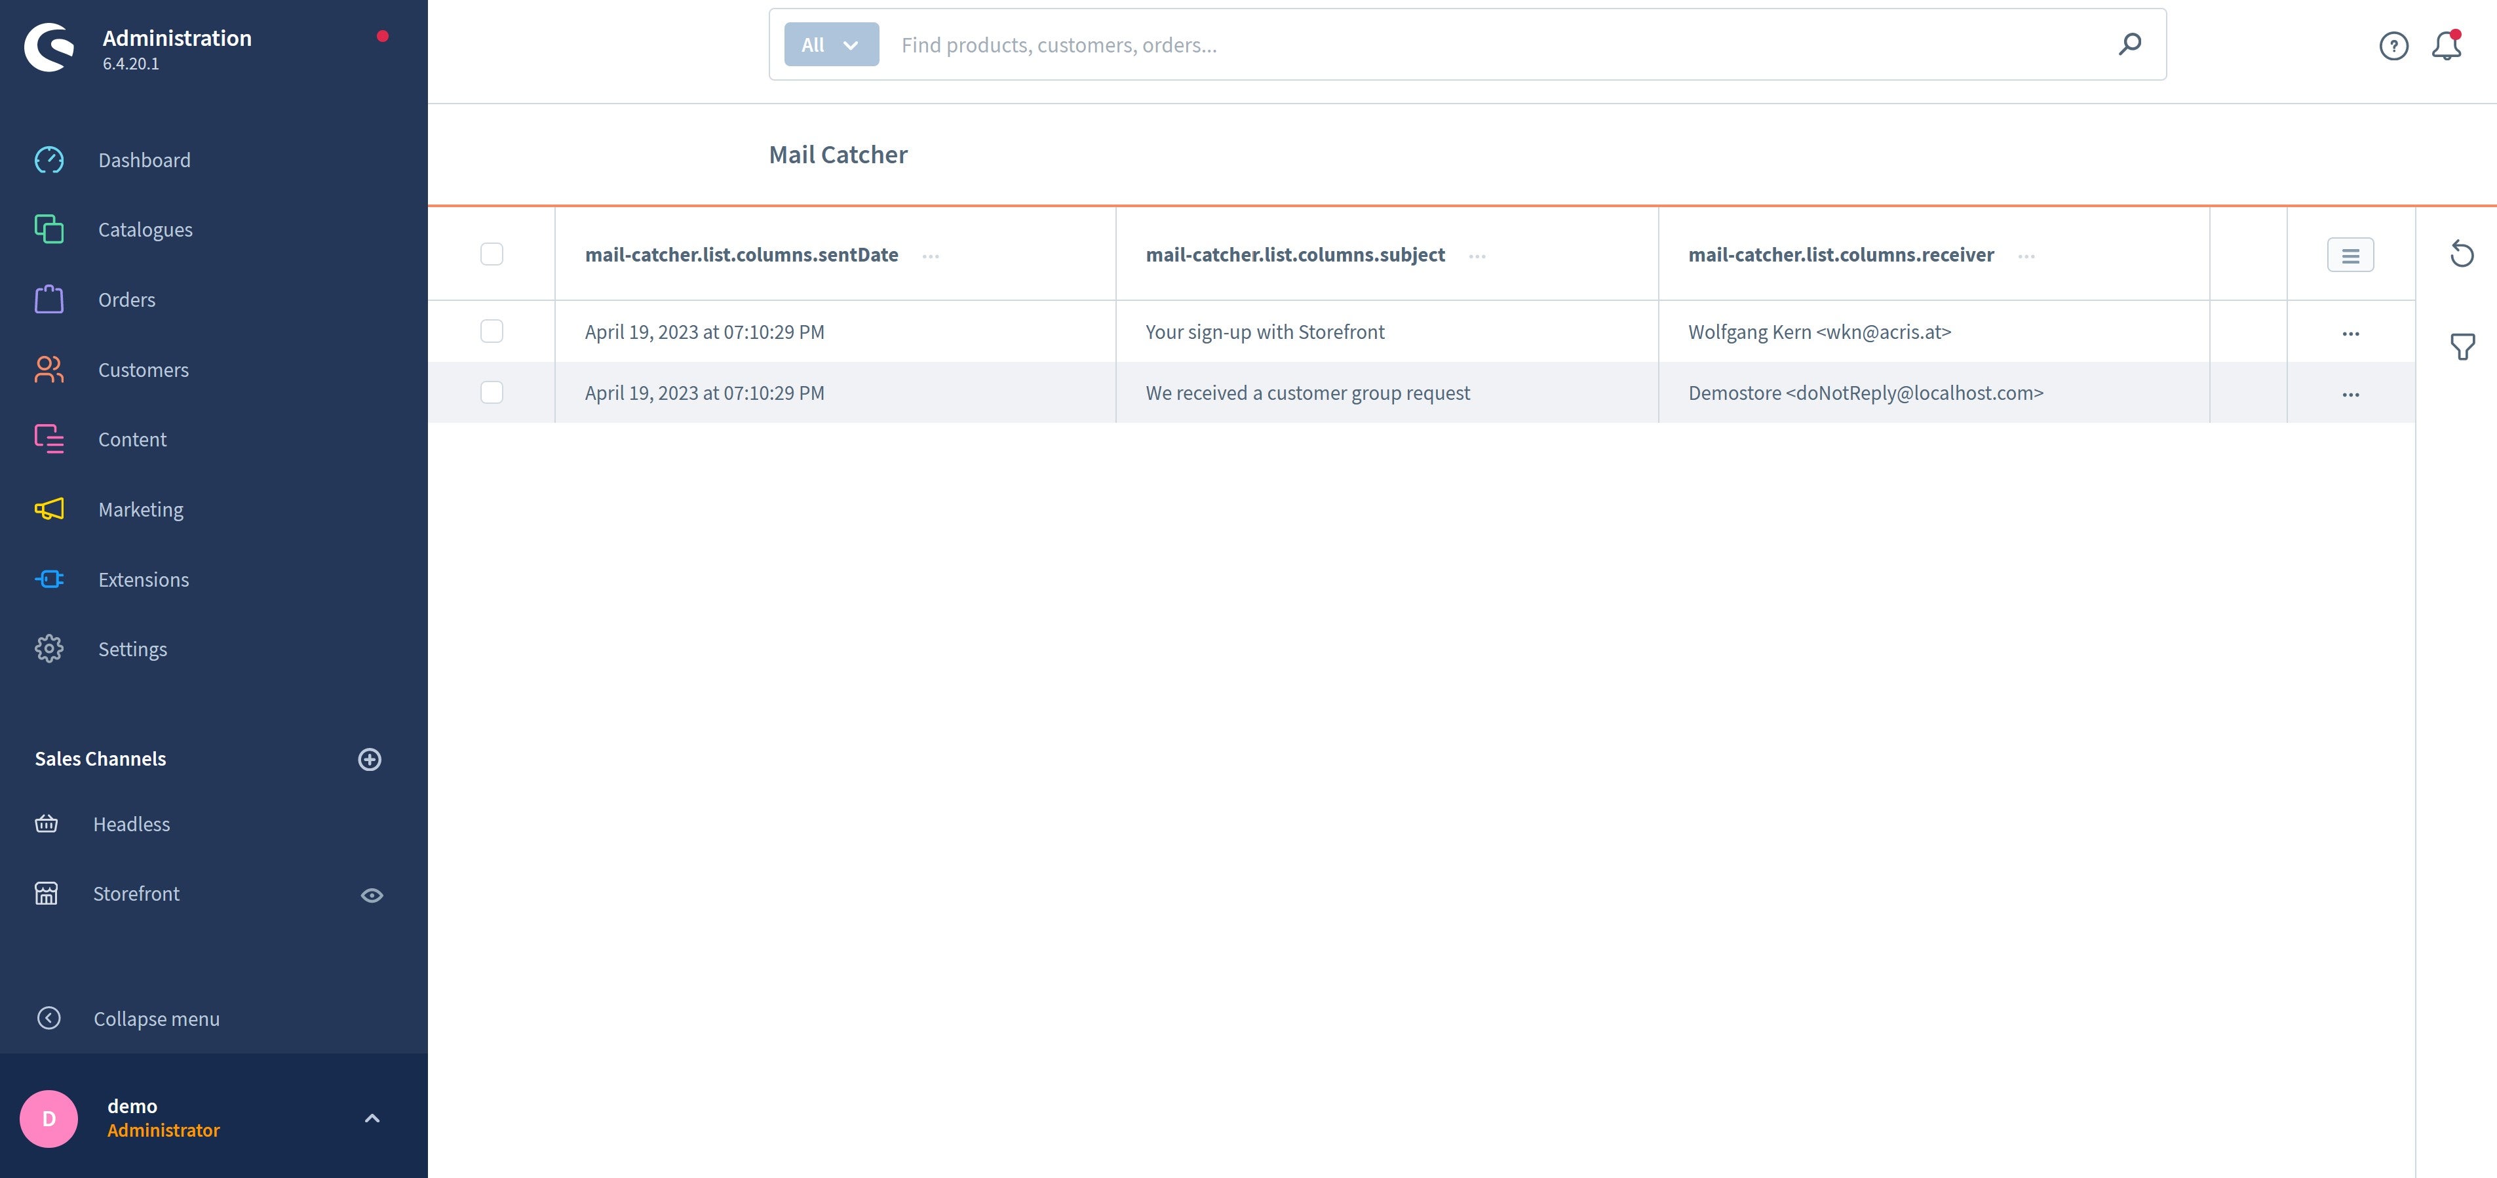Open the Customers menu item

coord(144,369)
